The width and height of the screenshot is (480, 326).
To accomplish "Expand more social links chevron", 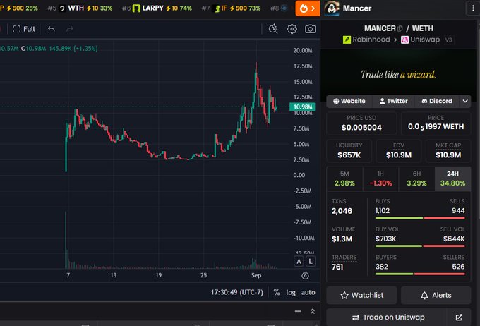I will 465,101.
